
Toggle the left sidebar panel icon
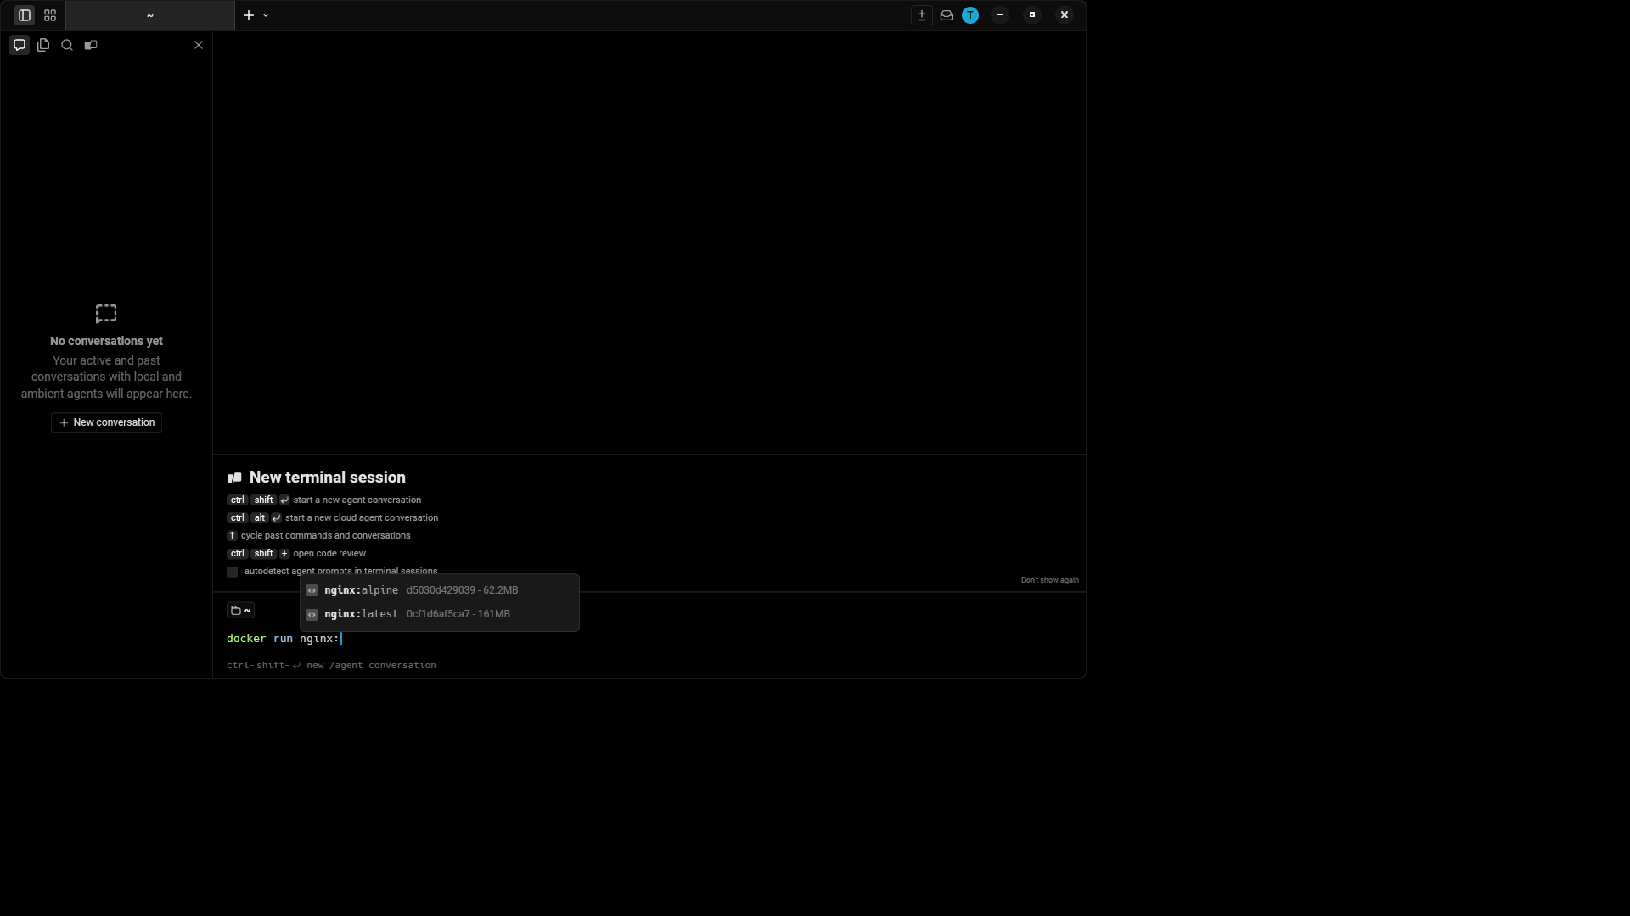click(25, 15)
